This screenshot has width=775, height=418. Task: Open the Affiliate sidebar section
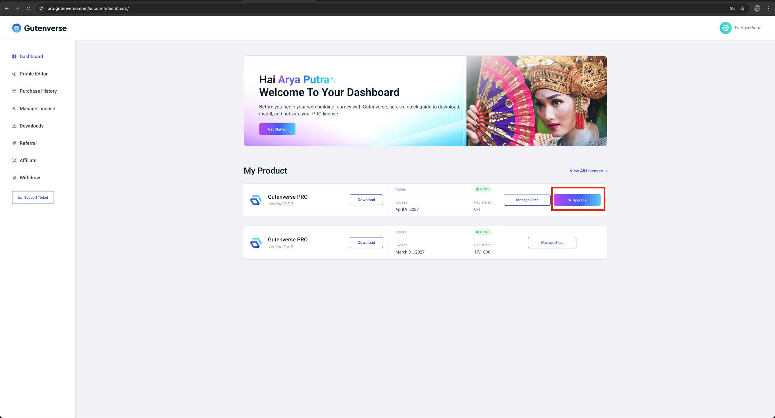click(x=28, y=161)
